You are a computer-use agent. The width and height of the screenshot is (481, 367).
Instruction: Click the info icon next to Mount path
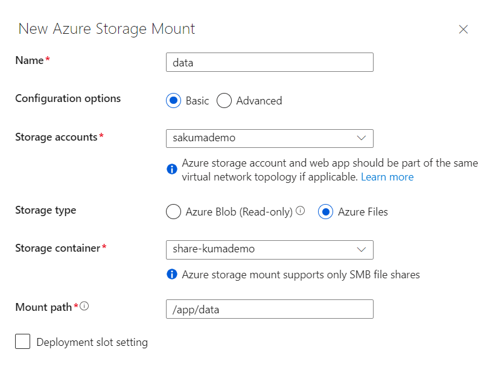point(84,306)
